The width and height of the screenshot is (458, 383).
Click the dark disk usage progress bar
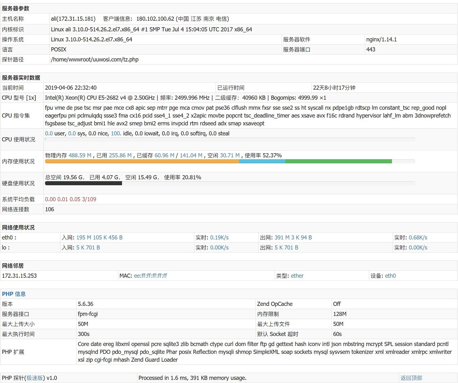83,183
